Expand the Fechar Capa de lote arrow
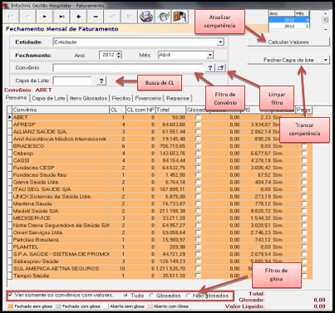335x313 pixels. point(325,60)
